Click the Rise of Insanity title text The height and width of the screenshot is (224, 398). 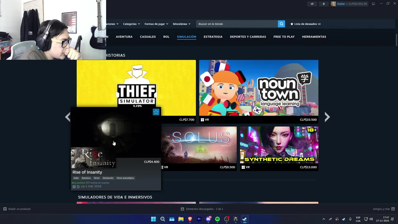pos(87,172)
